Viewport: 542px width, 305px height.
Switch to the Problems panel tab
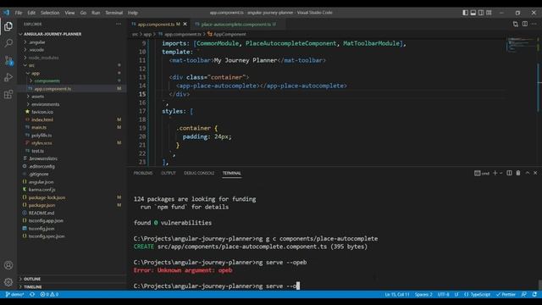(x=143, y=173)
